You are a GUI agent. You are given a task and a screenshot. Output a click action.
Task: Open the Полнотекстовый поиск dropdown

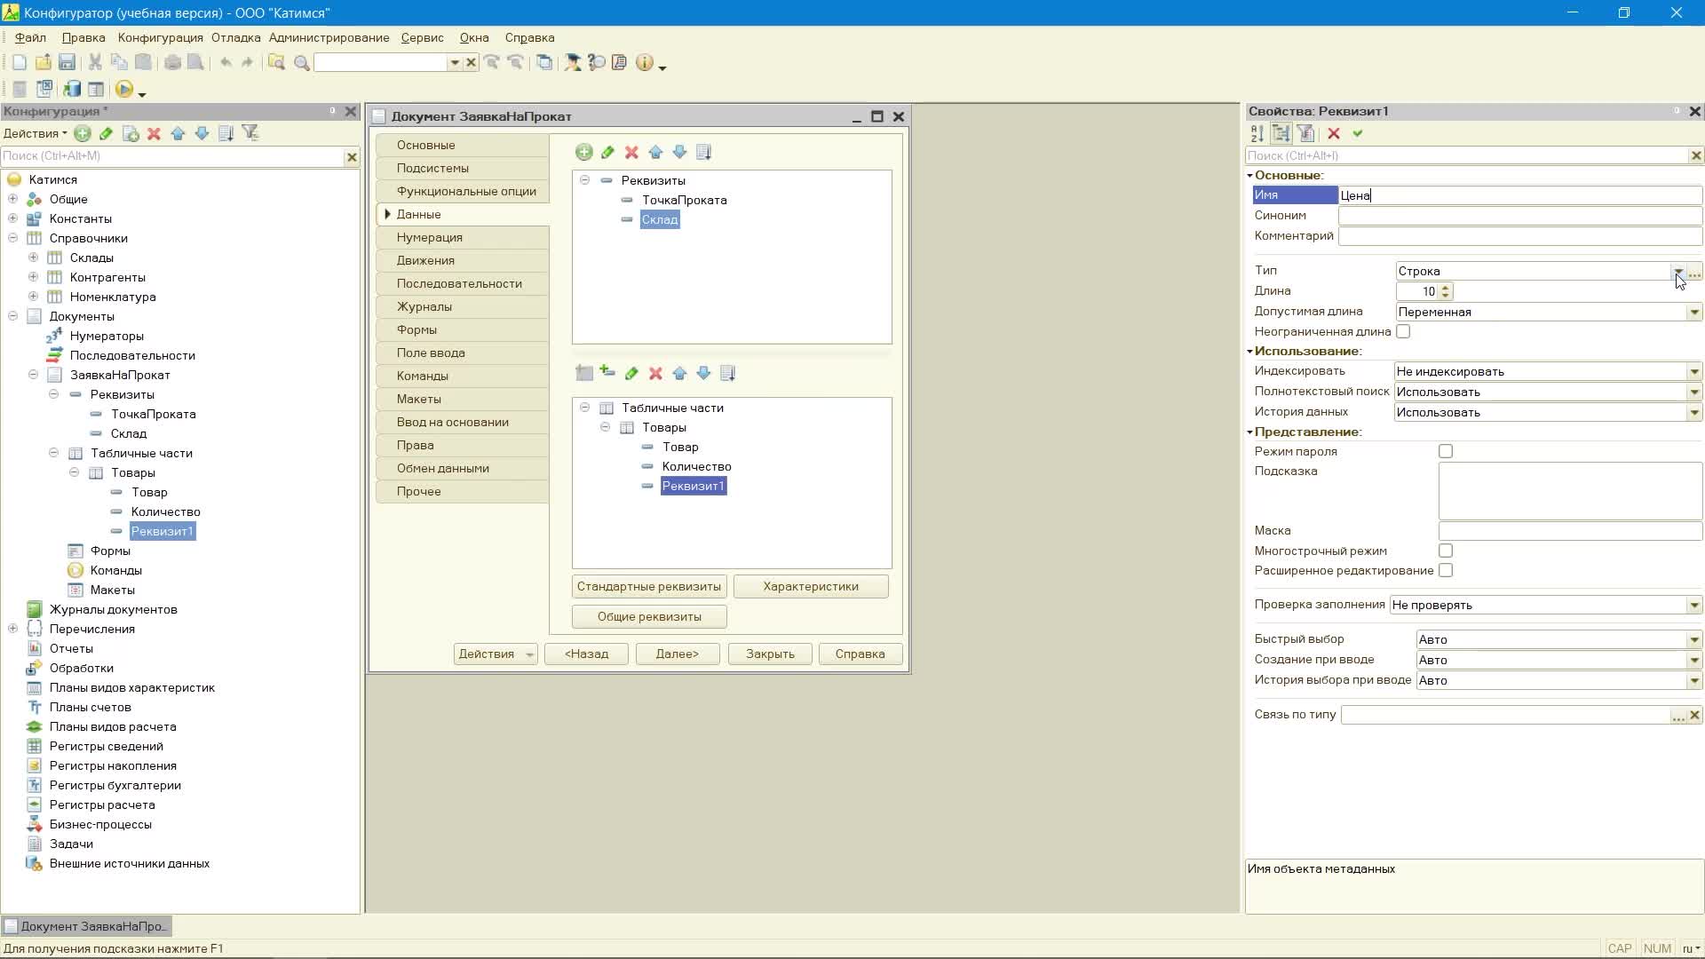pos(1694,392)
